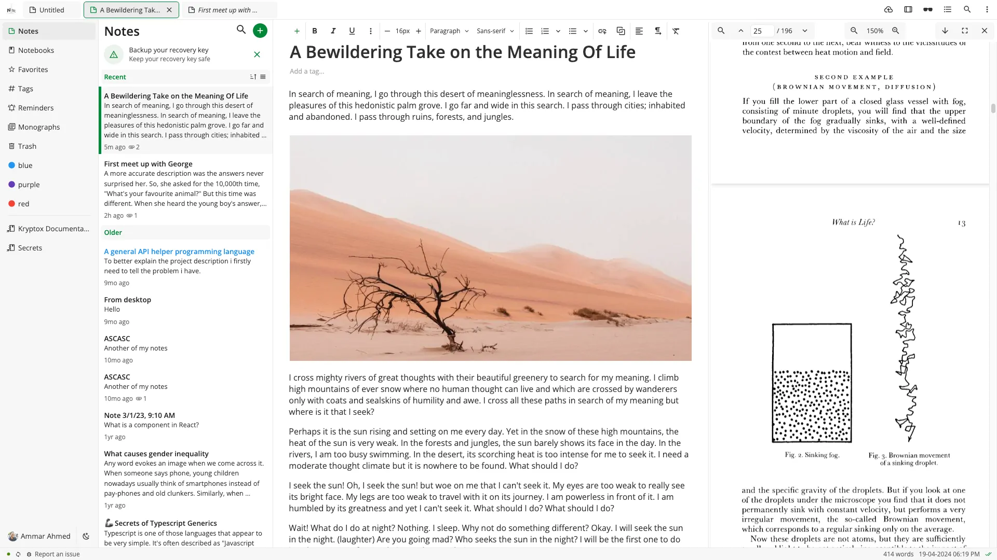Click the list layout icon beside Recent
The height and width of the screenshot is (560, 997).
click(263, 77)
